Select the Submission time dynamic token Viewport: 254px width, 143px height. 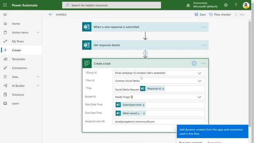(x=130, y=105)
